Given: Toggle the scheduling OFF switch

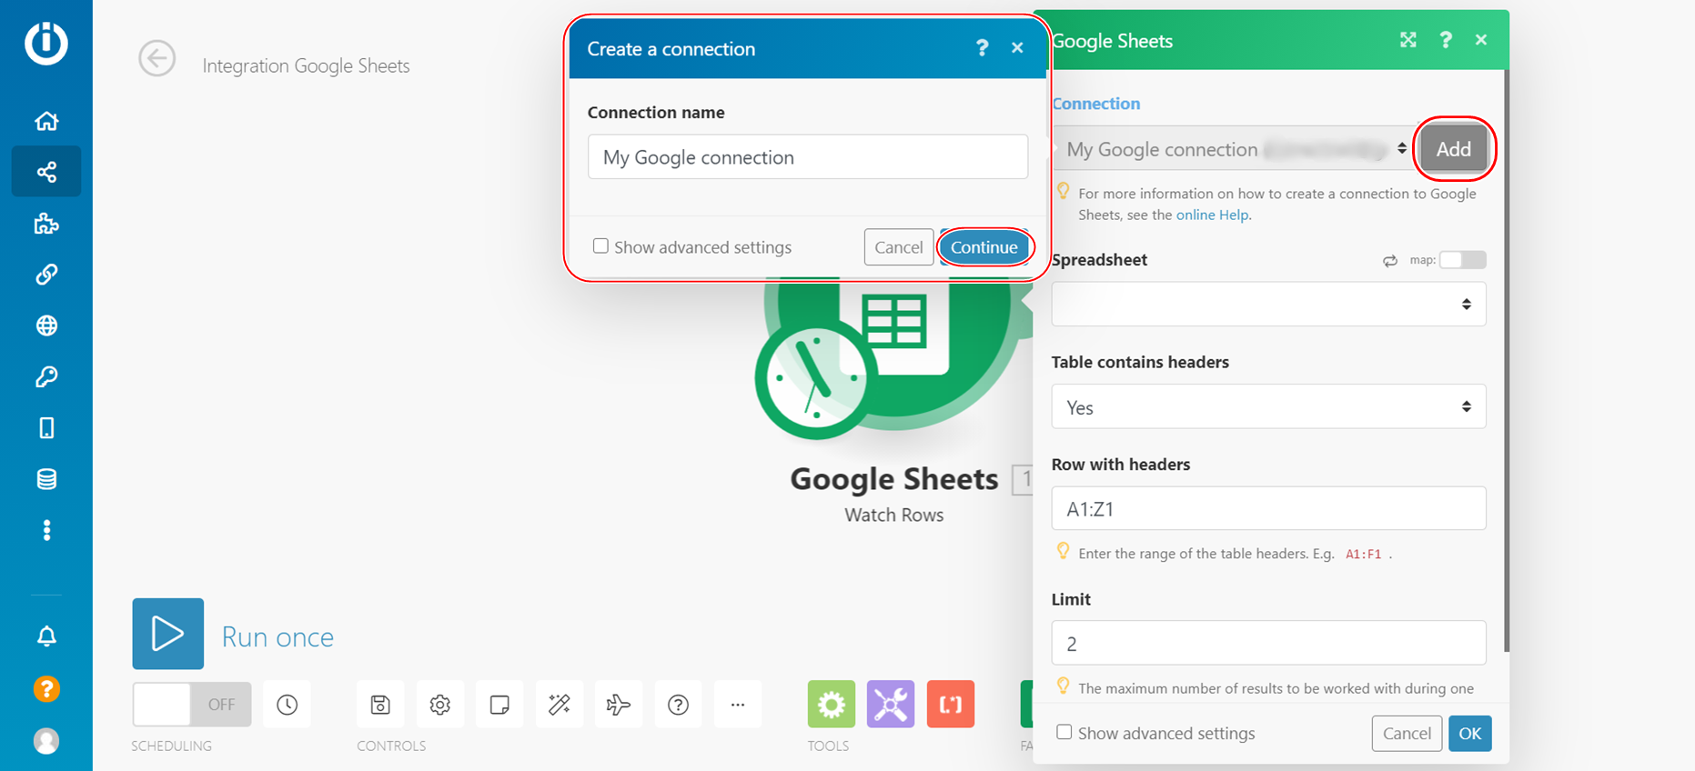Looking at the screenshot, I should [192, 705].
